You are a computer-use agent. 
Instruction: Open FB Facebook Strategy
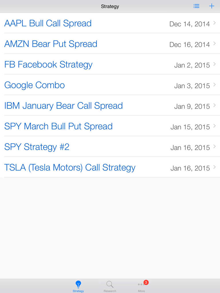point(48,64)
